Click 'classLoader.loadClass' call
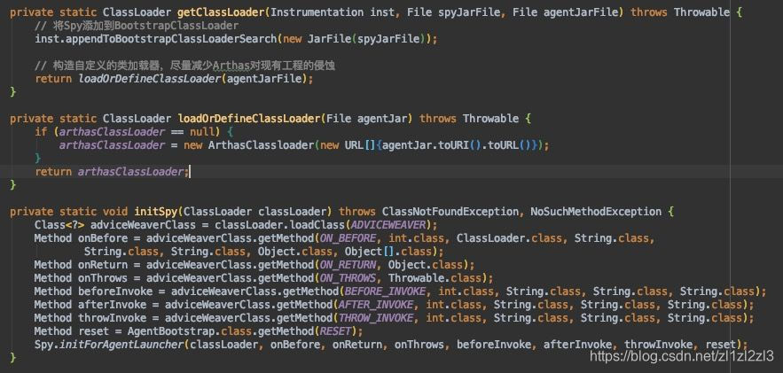 [279, 225]
